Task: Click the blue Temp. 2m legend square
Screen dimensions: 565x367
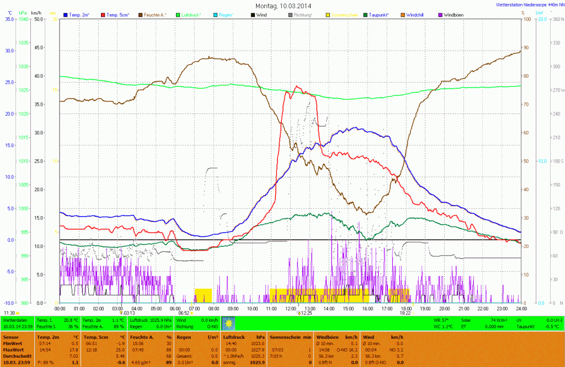Action: coord(66,15)
